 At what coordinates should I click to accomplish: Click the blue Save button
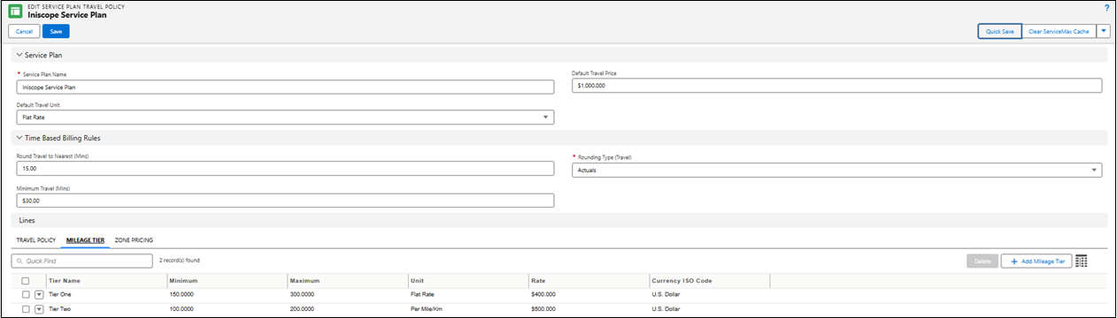coord(56,31)
